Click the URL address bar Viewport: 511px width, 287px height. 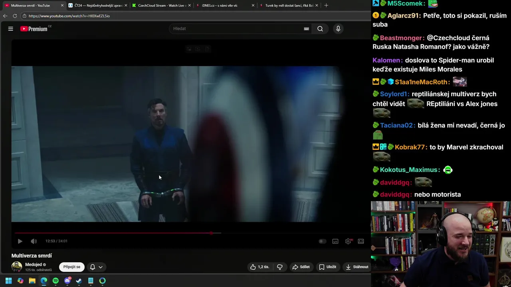pyautogui.click(x=196, y=16)
